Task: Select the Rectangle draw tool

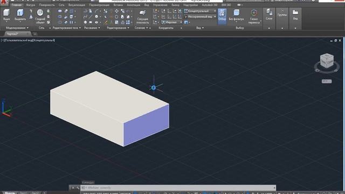Action: point(91,22)
